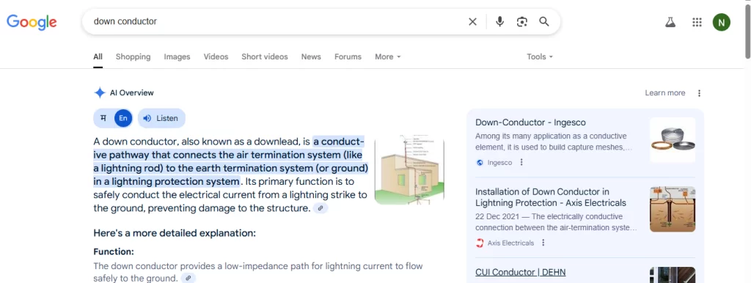Open Ingesco result three-dot menu
Screen dimensions: 751x283
(521, 162)
